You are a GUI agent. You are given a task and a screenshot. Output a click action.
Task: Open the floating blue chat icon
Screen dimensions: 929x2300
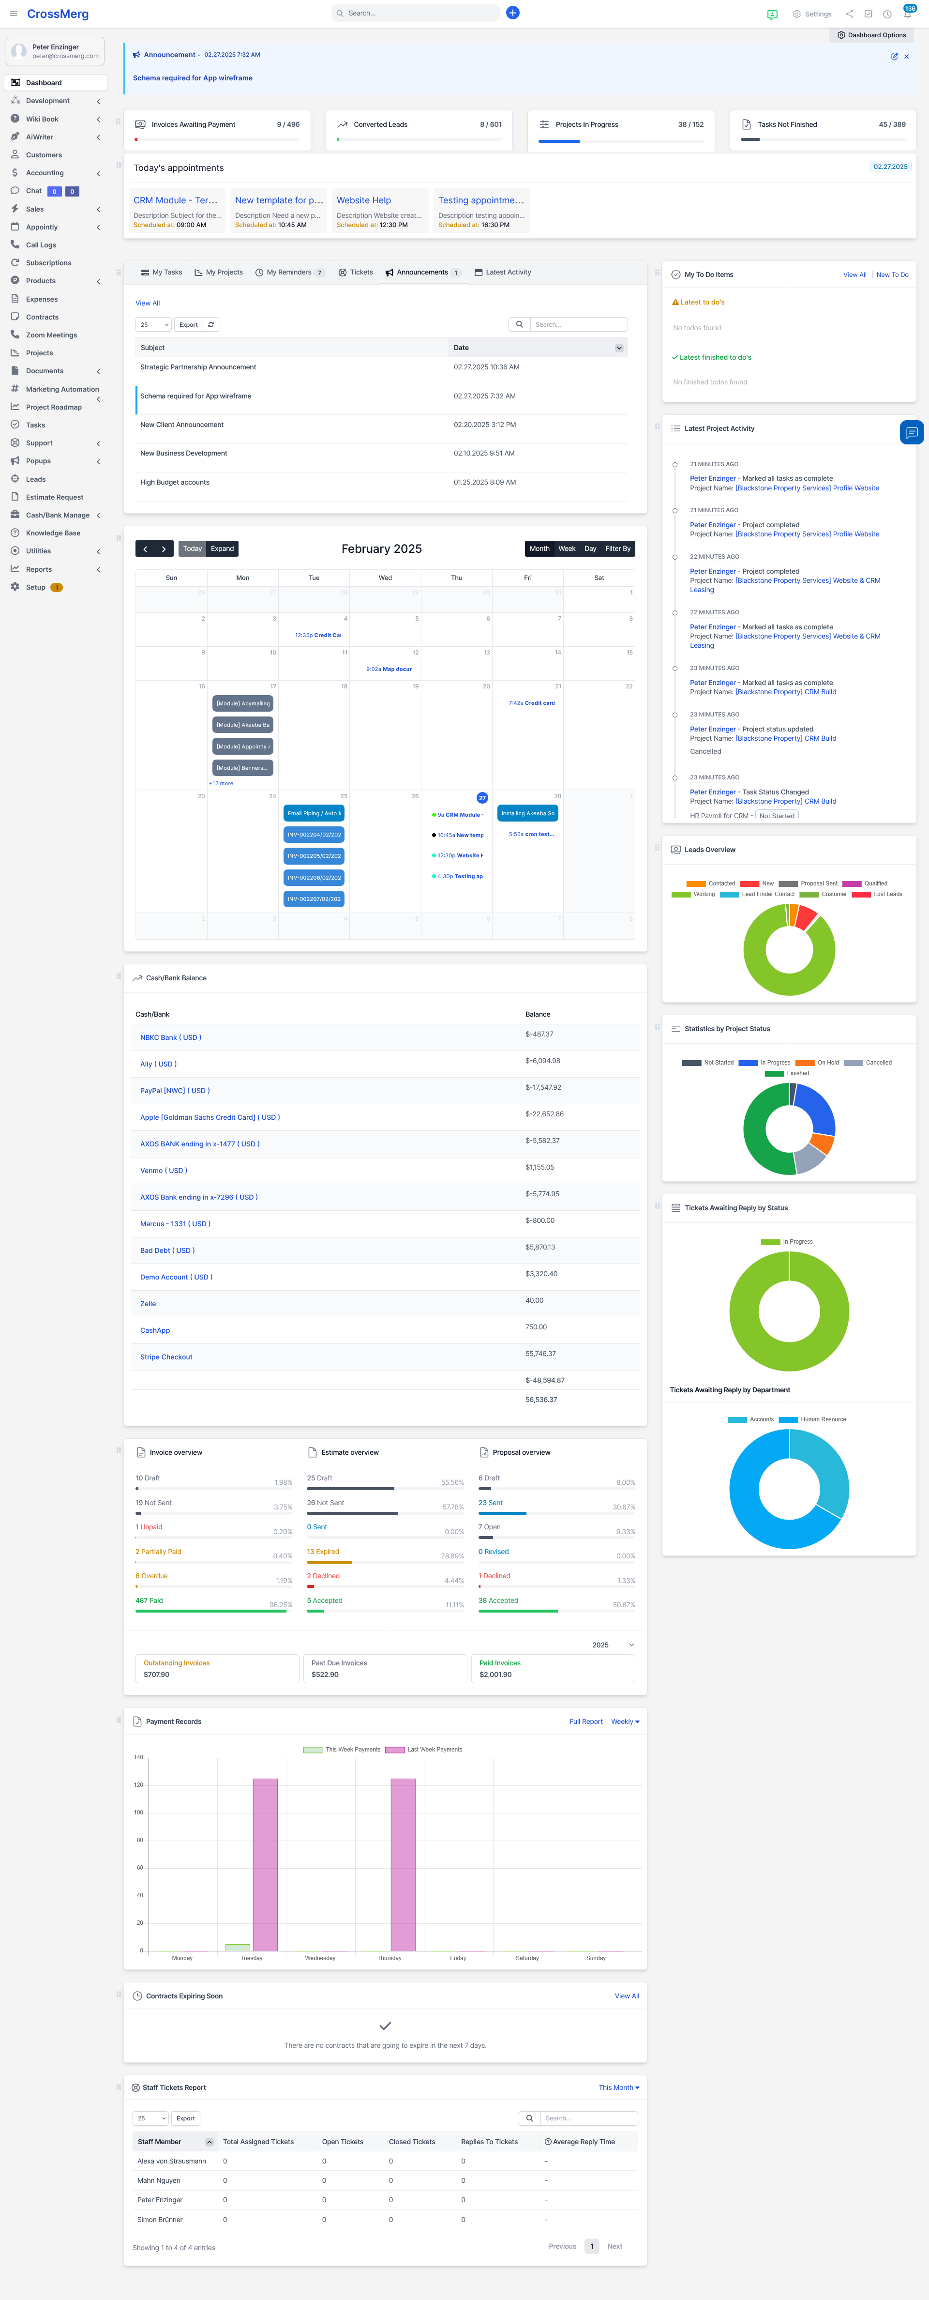(x=911, y=432)
